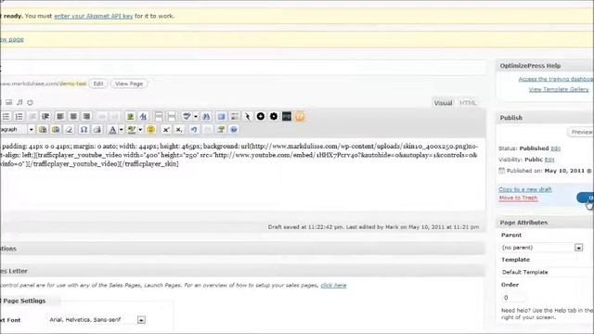Toggle ordered numbered list formatting
Viewport: 594px width, 334px height.
[x=19, y=117]
